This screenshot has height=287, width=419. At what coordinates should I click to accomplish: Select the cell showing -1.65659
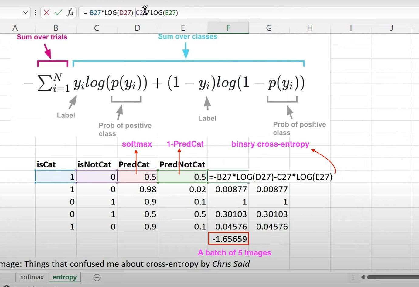pyautogui.click(x=228, y=238)
